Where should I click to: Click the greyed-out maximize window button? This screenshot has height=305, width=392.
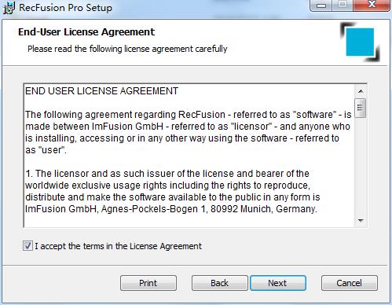point(343,6)
